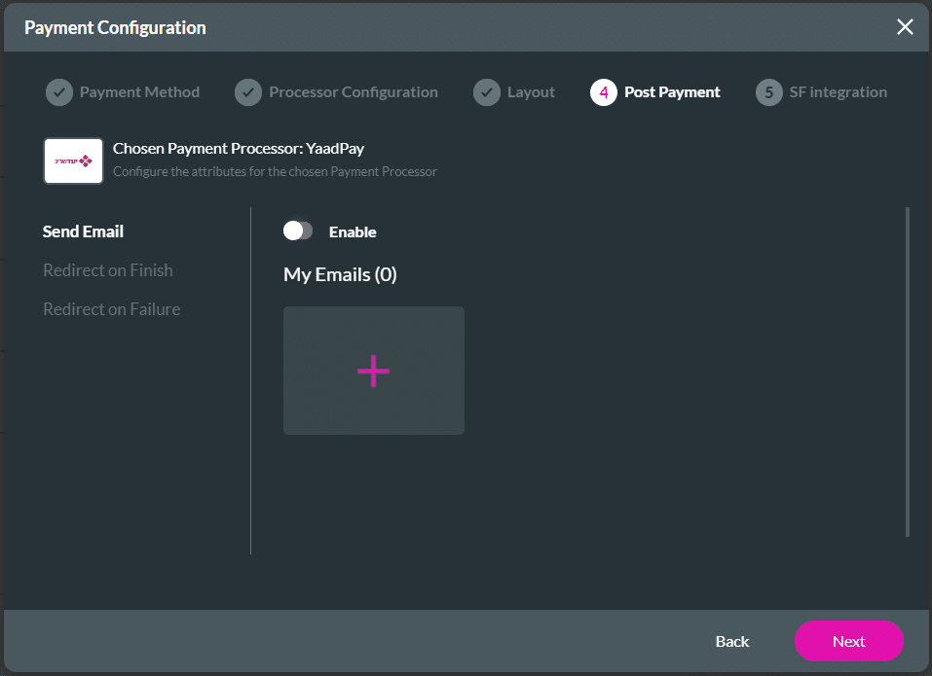
Task: Click the pink Next button
Action: 848,641
